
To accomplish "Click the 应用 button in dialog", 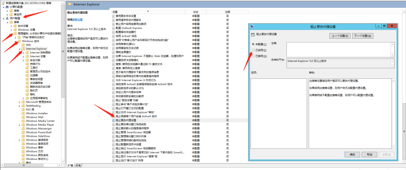I will (386, 155).
